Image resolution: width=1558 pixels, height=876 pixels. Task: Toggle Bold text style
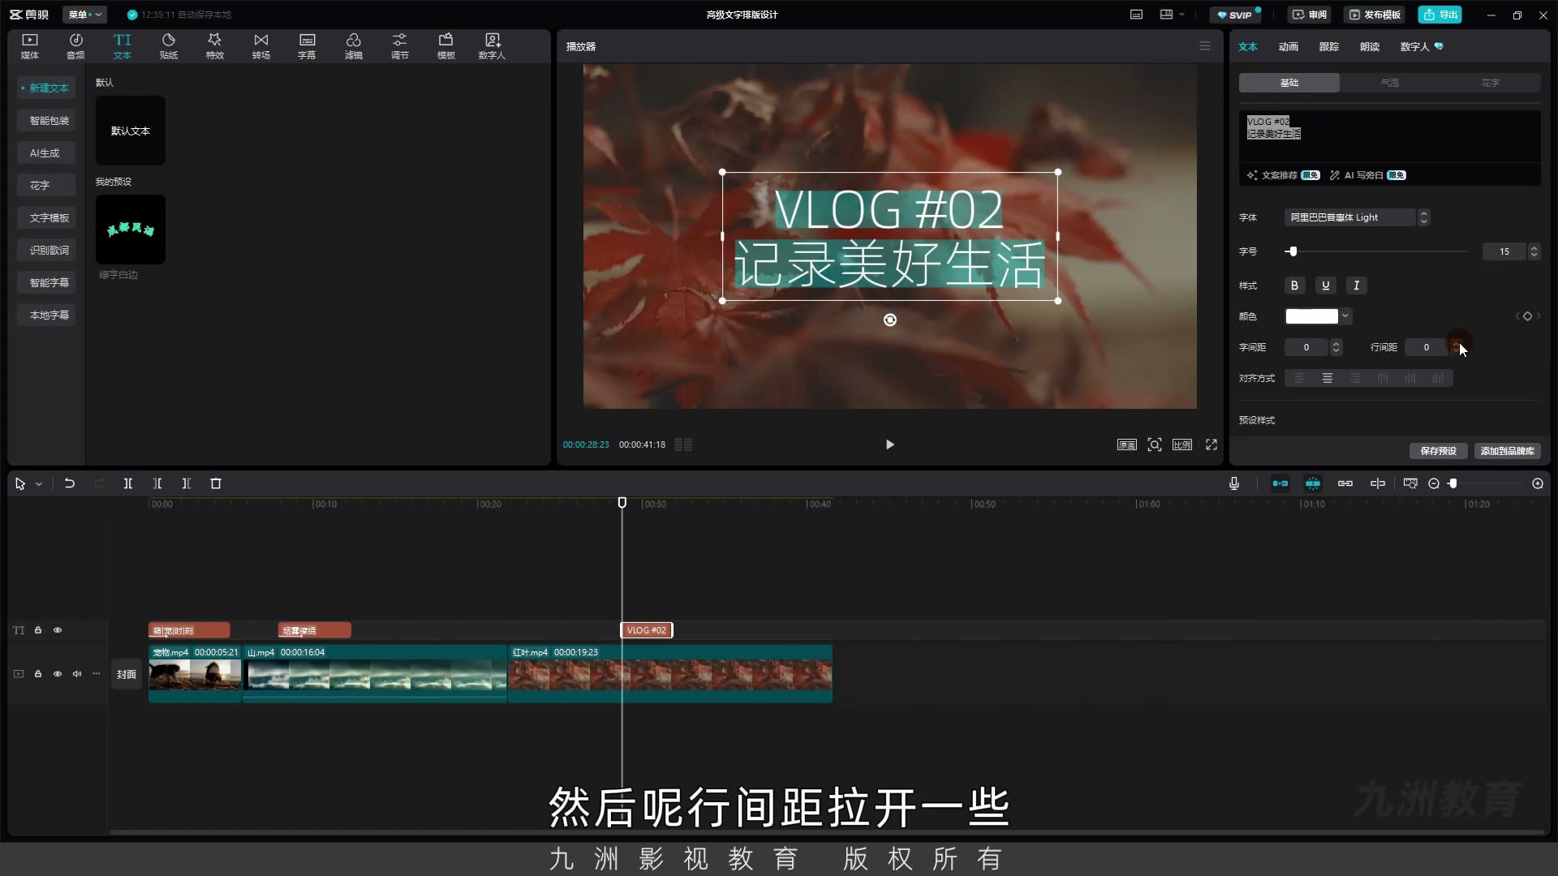(x=1295, y=286)
